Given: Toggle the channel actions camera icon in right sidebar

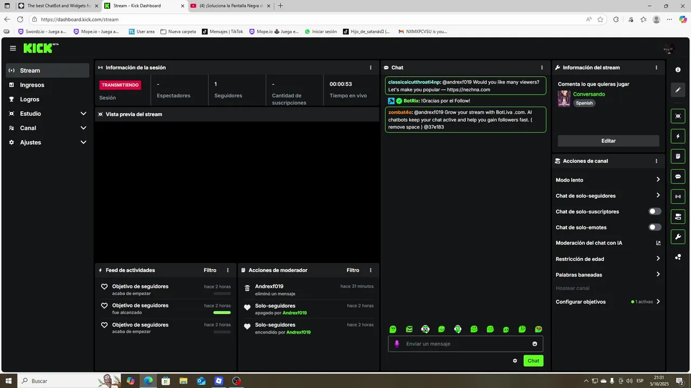Looking at the screenshot, I should coord(678,217).
